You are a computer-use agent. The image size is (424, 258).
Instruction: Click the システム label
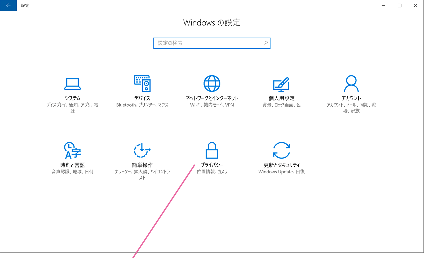[x=72, y=98]
